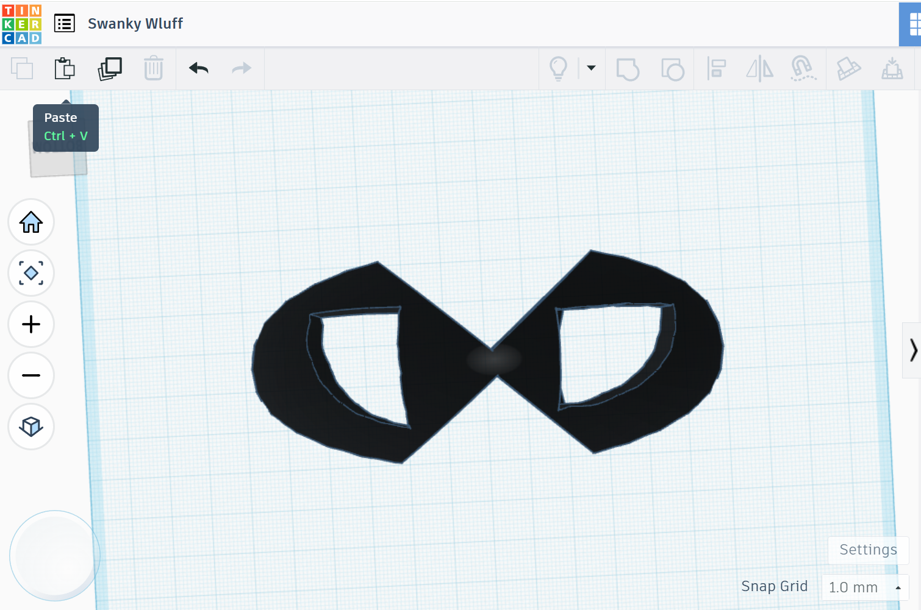
Task: Switch perspective with the cube view button
Action: click(x=31, y=427)
